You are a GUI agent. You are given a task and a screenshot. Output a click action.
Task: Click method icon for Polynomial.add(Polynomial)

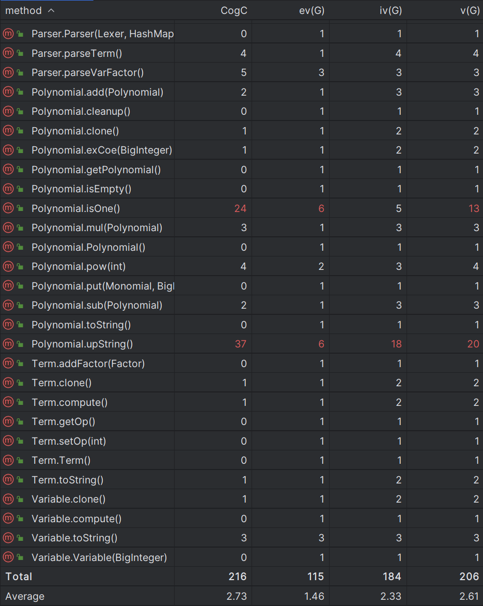pyautogui.click(x=8, y=92)
